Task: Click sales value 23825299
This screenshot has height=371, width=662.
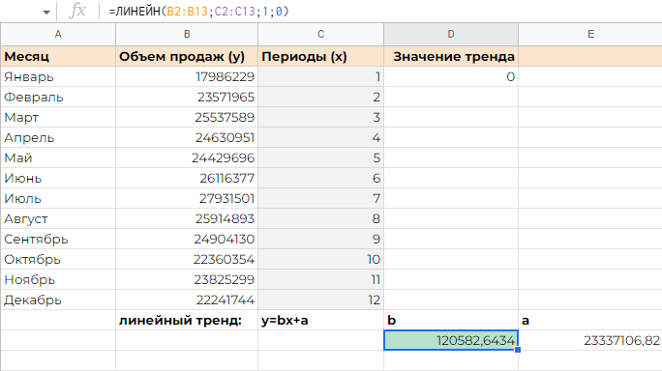Action: click(187, 279)
